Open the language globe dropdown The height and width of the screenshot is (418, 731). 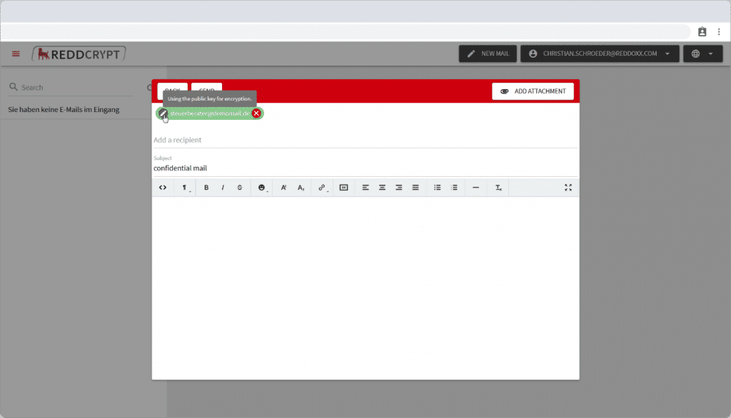pyautogui.click(x=702, y=53)
